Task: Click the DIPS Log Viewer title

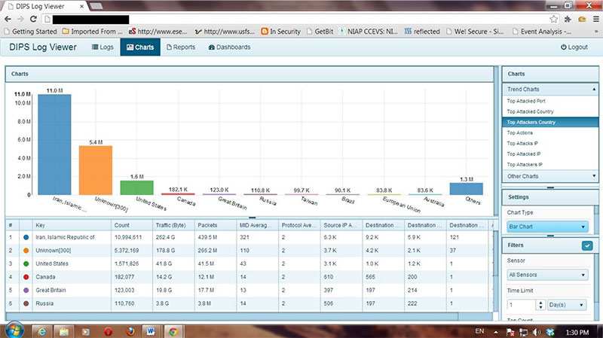Action: [x=43, y=47]
